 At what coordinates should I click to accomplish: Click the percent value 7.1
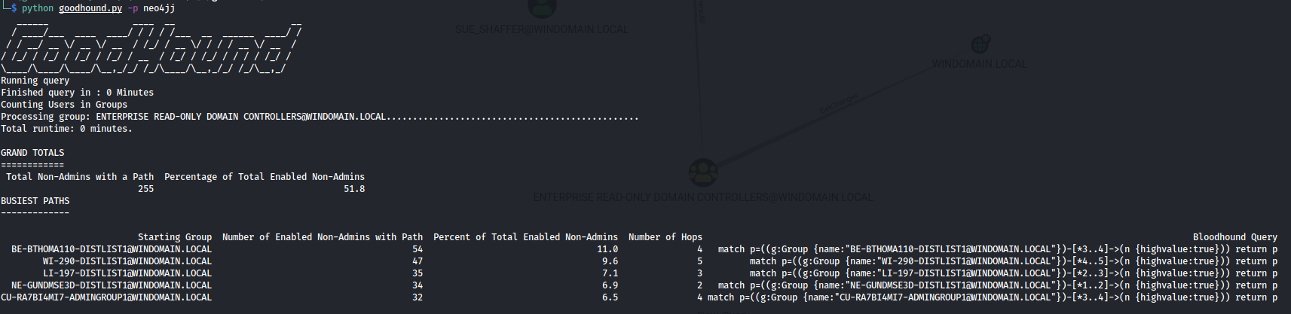[610, 273]
